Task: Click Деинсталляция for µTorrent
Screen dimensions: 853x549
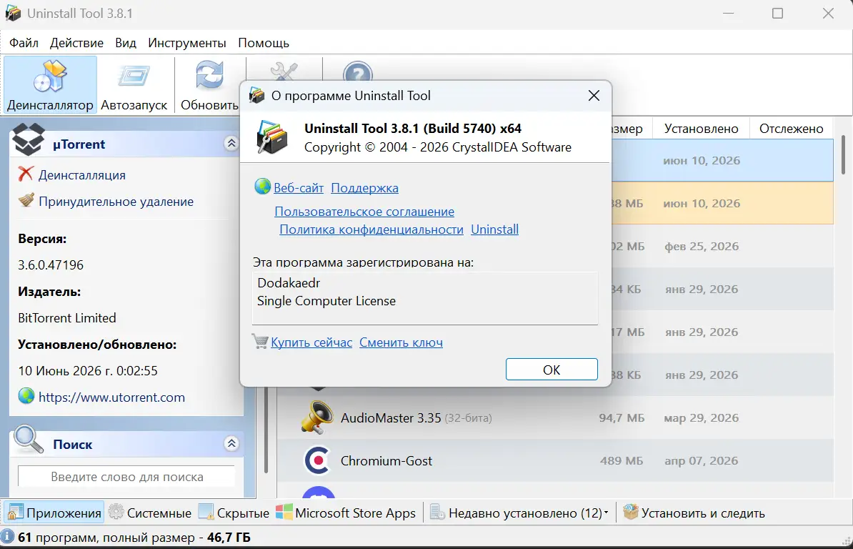Action: (82, 175)
